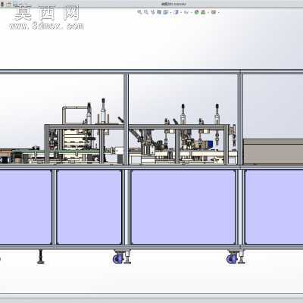Image resolution: width=303 pixels, height=303 pixels.
Task: Expand the View Orientation dropdown arrow
Action: pos(170,12)
